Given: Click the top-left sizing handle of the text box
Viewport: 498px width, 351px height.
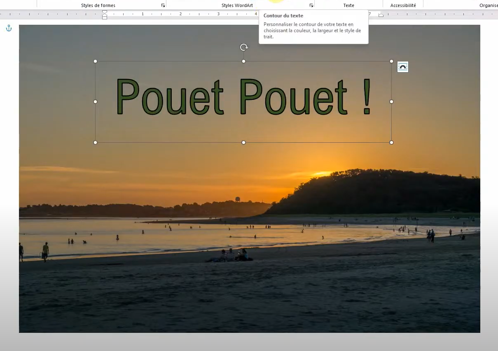Looking at the screenshot, I should coord(96,61).
